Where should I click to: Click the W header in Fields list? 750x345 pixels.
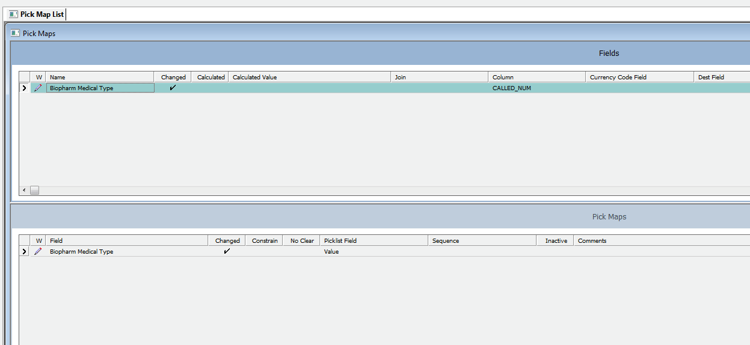(38, 77)
